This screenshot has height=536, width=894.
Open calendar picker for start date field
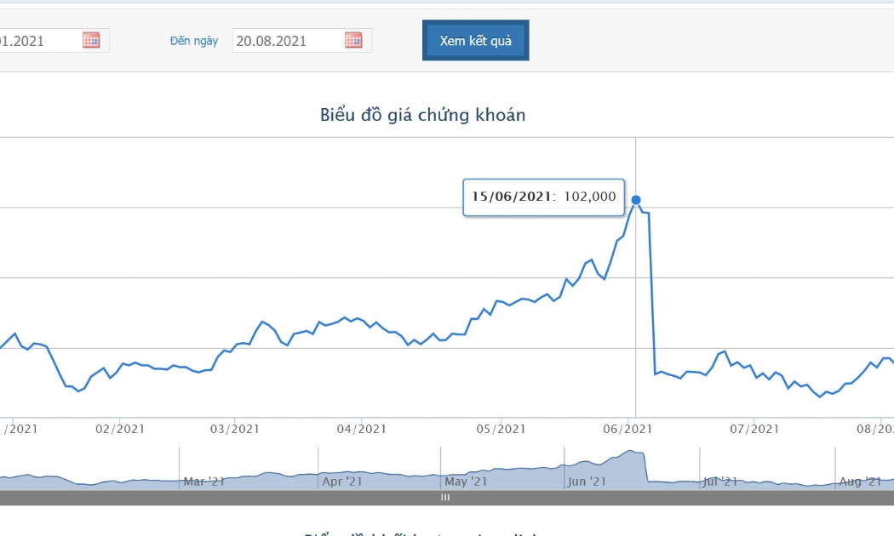pyautogui.click(x=91, y=40)
